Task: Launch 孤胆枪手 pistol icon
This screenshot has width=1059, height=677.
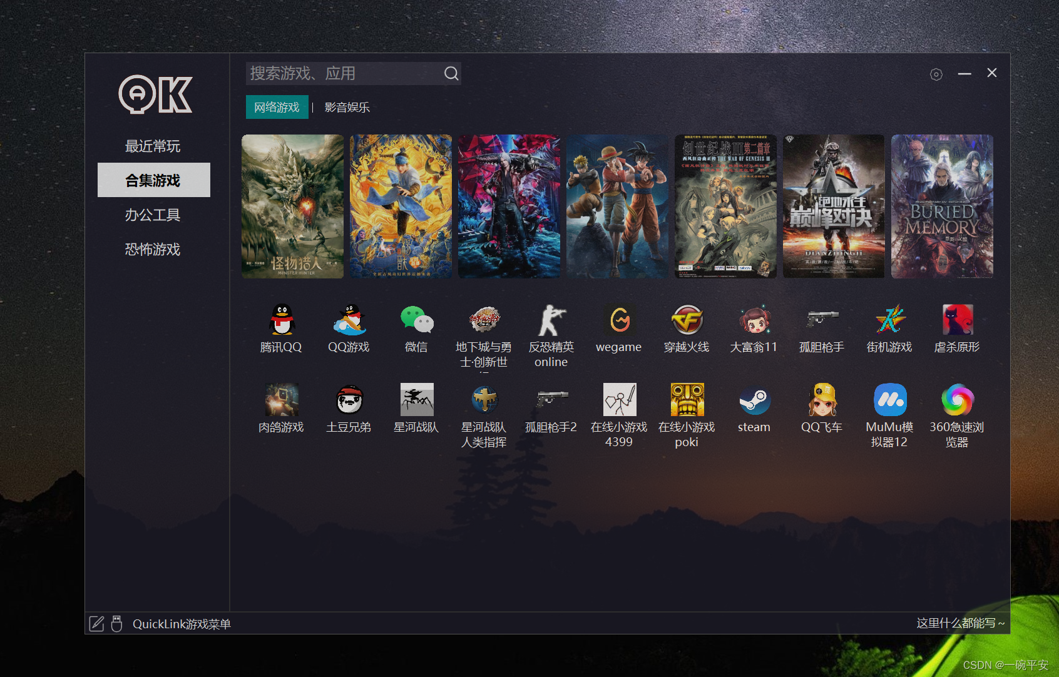Action: tap(822, 320)
